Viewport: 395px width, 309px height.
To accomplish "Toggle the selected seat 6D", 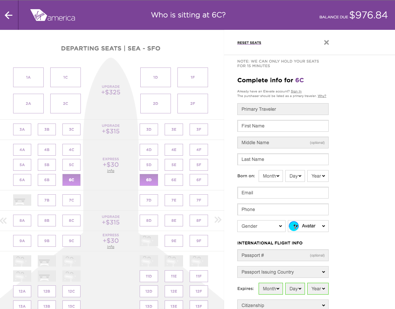I will 149,180.
